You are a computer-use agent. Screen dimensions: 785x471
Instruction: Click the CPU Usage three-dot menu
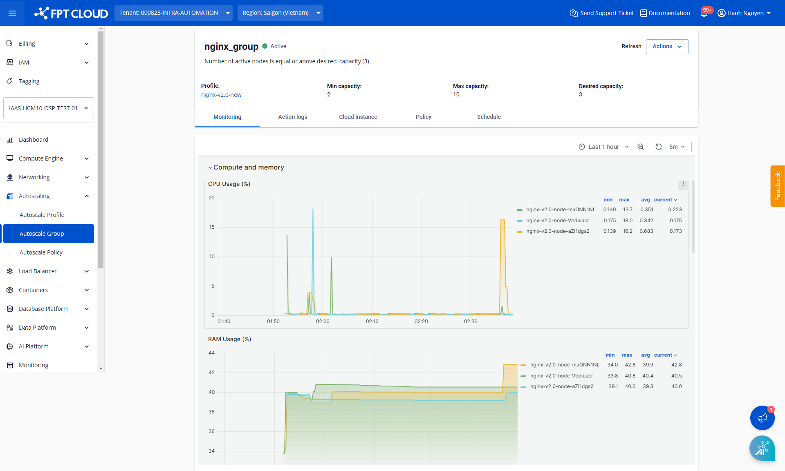pos(683,184)
